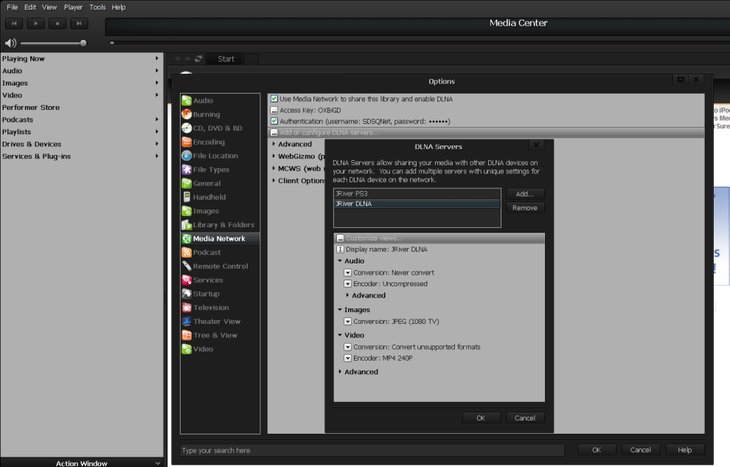Click Access Key OXBiGD option
The image size is (730, 467).
(x=306, y=111)
